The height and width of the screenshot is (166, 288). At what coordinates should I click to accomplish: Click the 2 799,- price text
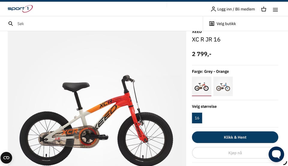click(x=202, y=54)
